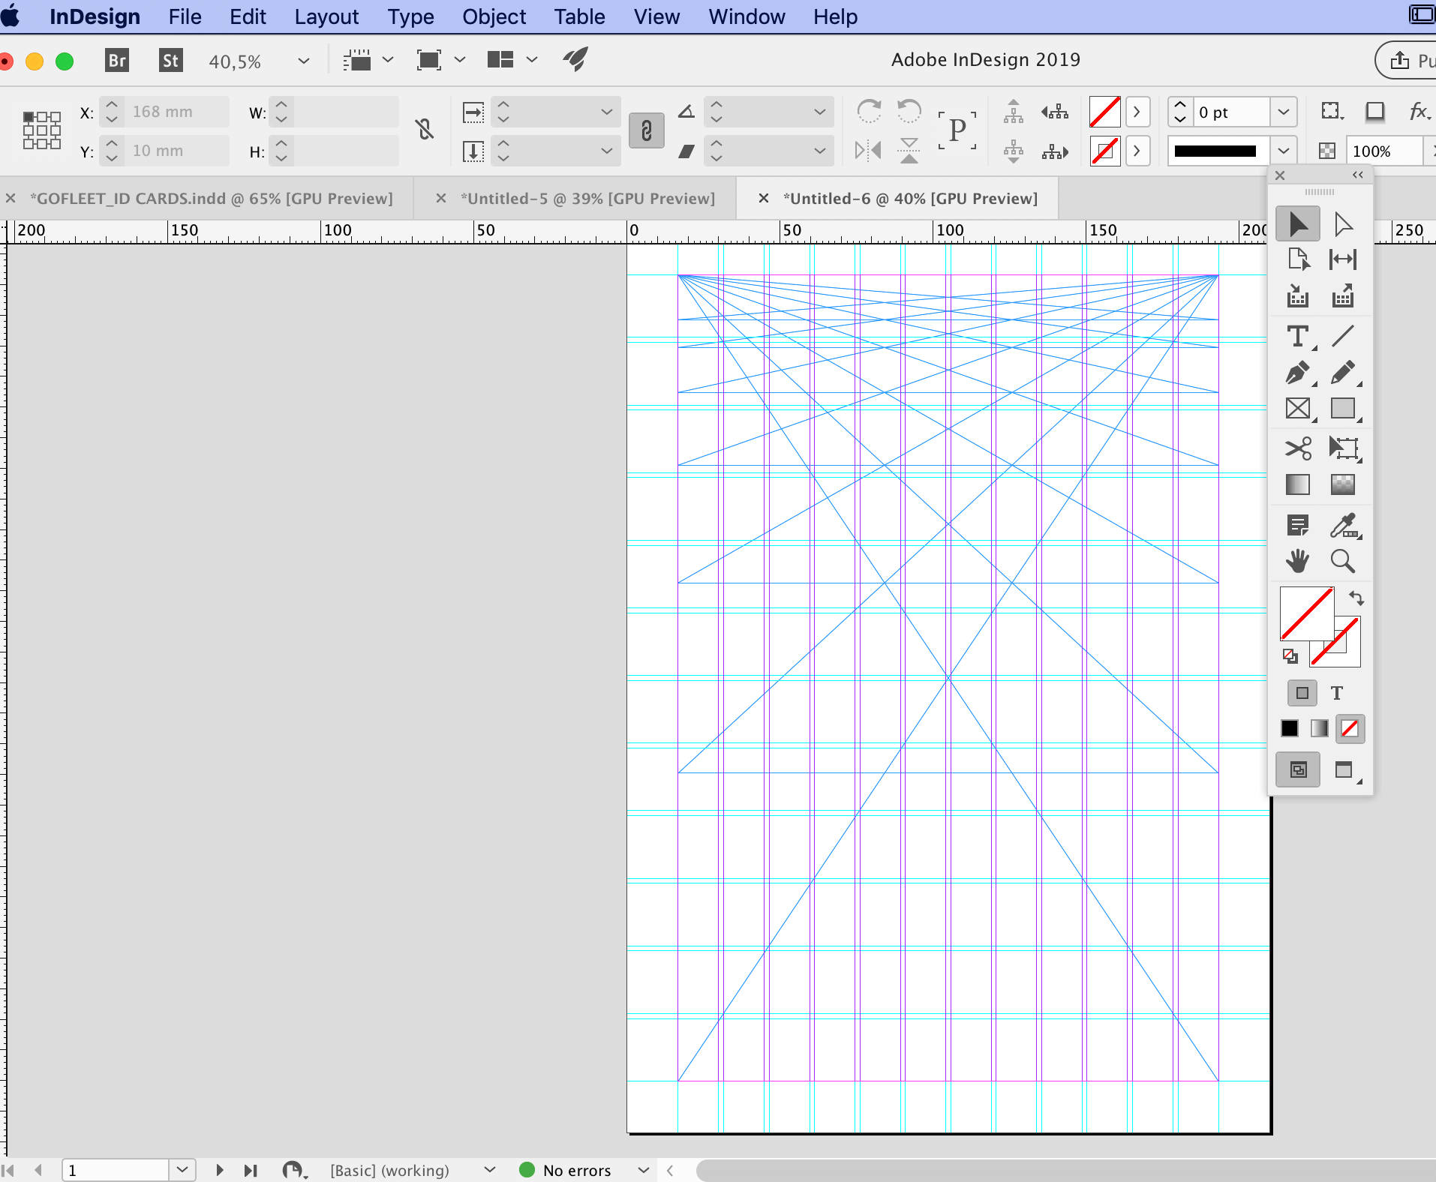Select the Type tool

point(1299,336)
